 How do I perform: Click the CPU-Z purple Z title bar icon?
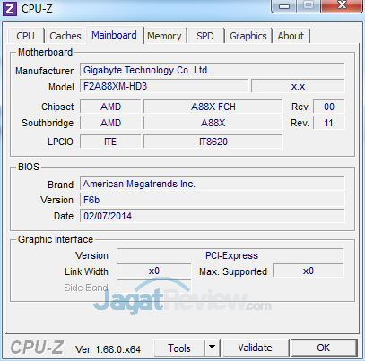click(10, 9)
